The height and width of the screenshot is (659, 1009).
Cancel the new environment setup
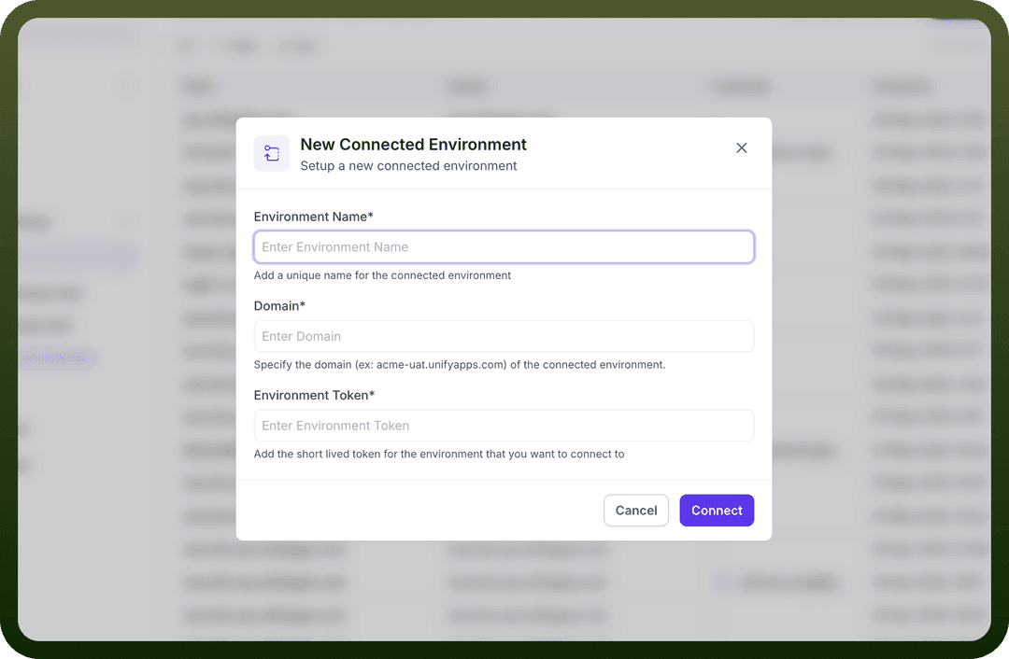pos(636,511)
